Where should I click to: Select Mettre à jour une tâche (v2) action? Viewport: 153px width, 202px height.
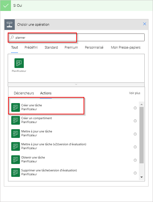point(74,146)
